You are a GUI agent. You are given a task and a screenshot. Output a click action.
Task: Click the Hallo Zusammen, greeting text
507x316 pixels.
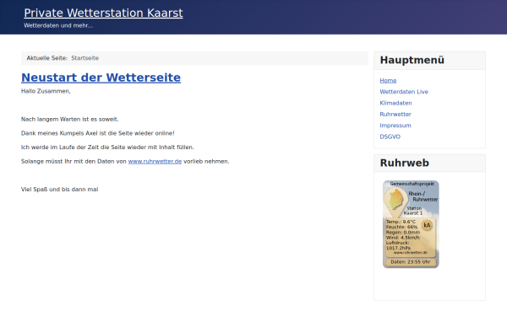(46, 91)
